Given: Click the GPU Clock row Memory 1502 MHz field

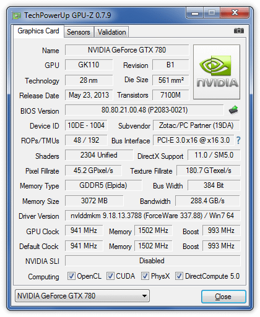Looking at the screenshot, I should [154, 230].
